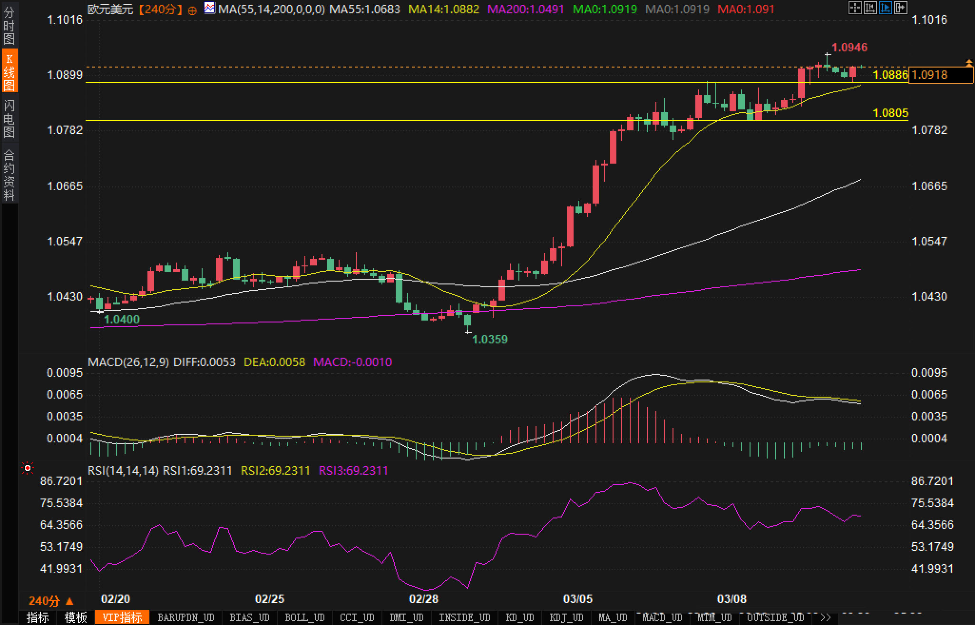
Task: Select the MACD_UD indicator
Action: coord(663,617)
